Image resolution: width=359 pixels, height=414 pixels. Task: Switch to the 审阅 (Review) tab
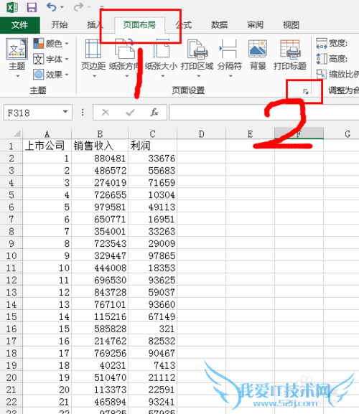pos(255,25)
